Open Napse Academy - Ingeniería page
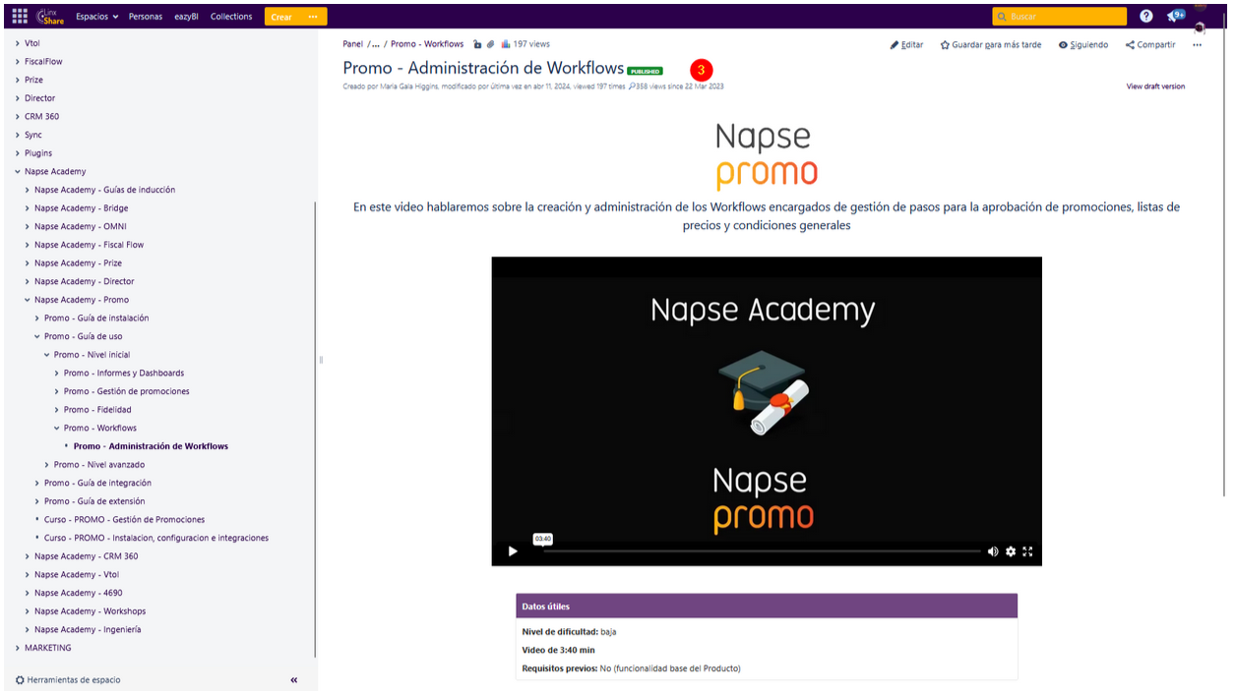1235x693 pixels. click(88, 629)
